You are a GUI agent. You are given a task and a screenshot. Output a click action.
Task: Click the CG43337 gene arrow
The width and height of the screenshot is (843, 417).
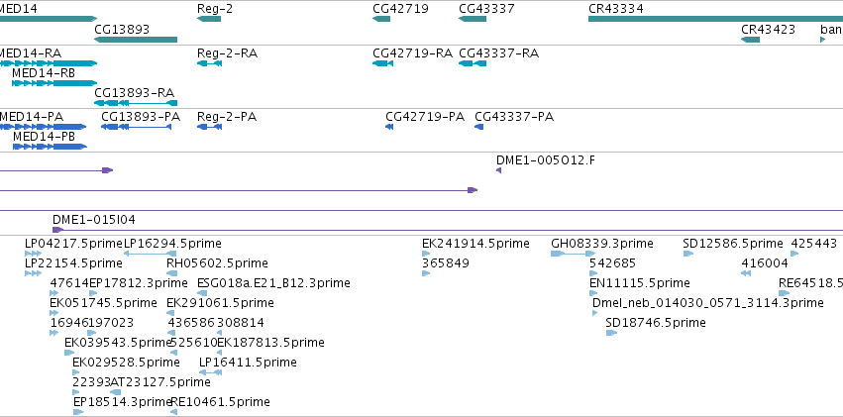point(473,19)
